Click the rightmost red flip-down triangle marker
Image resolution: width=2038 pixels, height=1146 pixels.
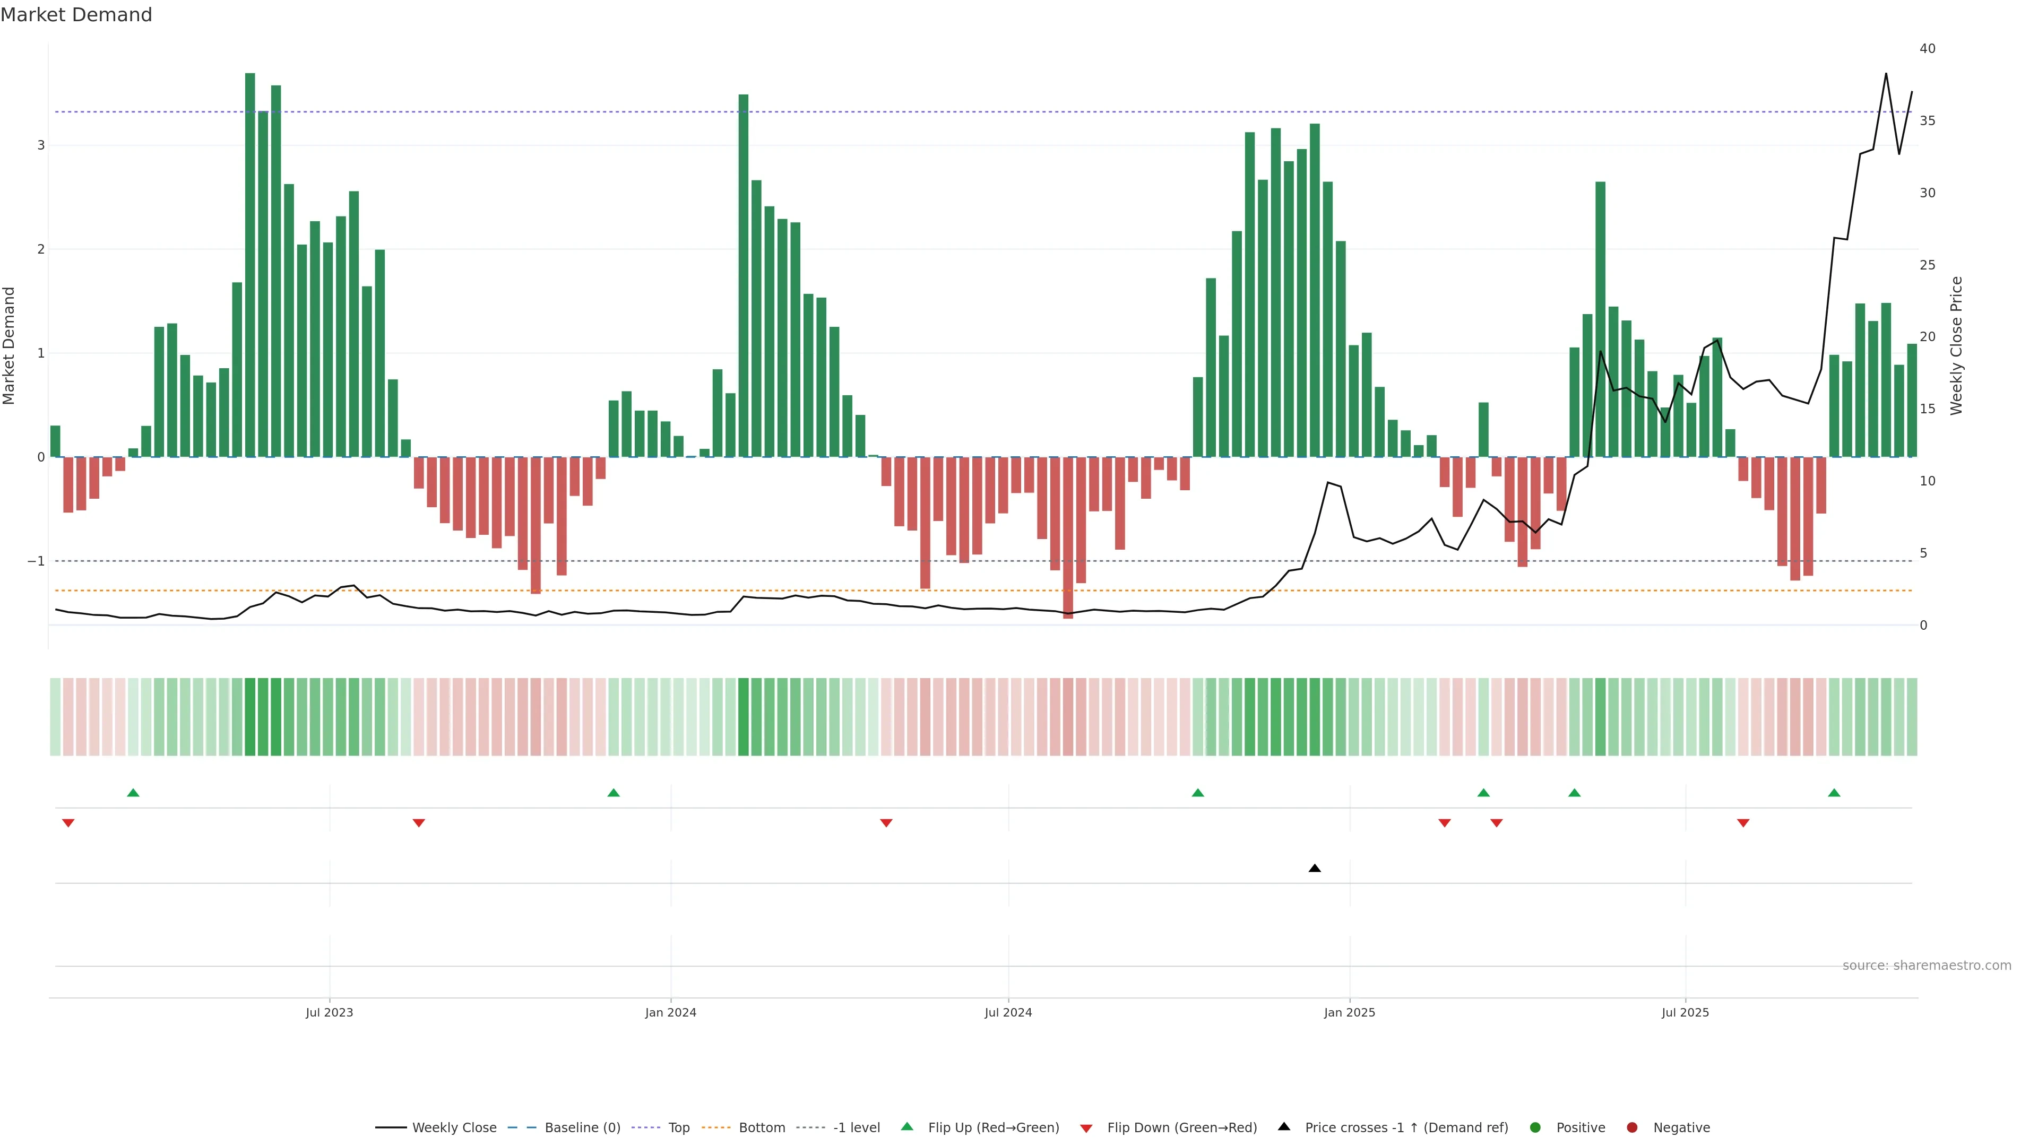tap(1743, 823)
